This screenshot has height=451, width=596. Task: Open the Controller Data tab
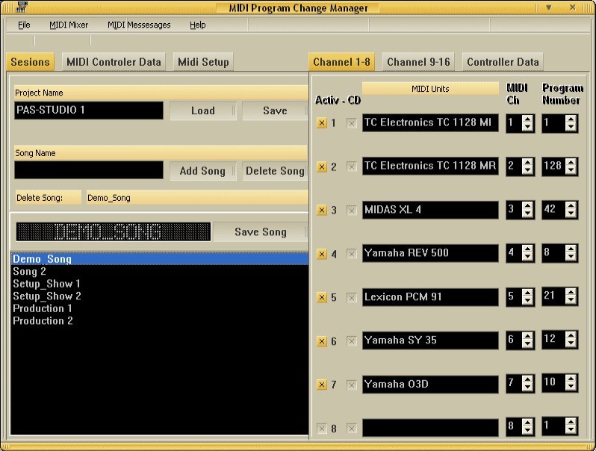coord(503,61)
